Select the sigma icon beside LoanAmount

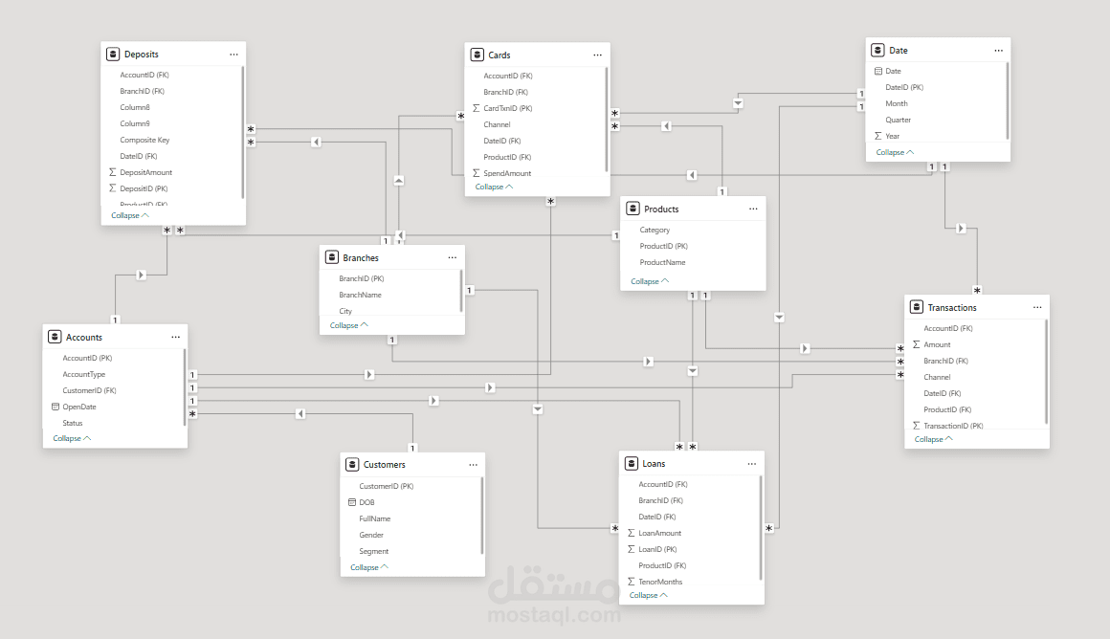631,532
